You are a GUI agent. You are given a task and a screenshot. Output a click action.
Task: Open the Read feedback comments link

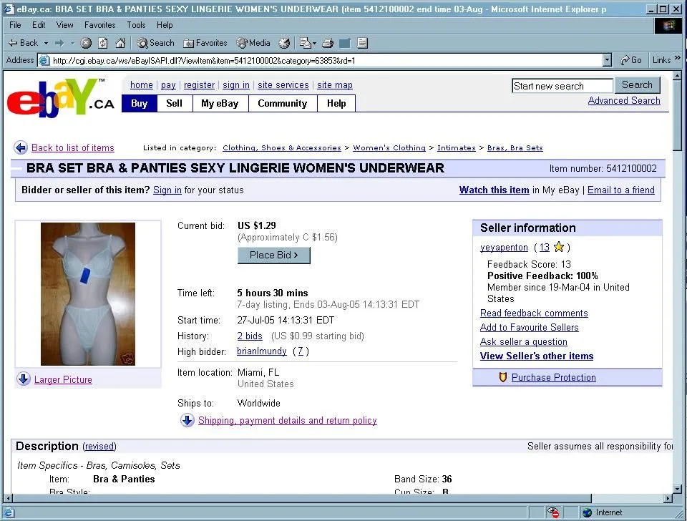click(534, 313)
